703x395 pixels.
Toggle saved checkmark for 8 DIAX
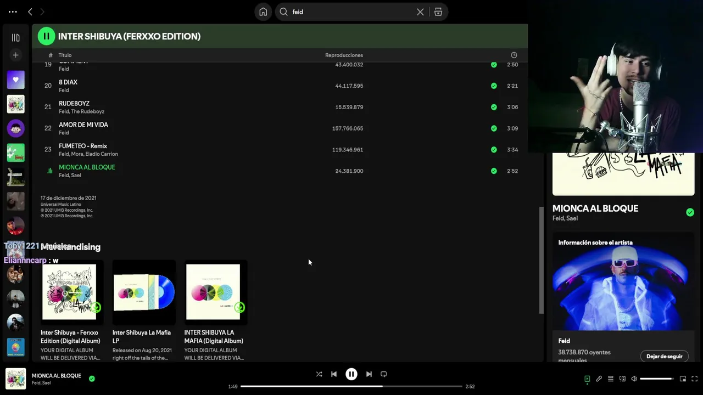tap(494, 86)
